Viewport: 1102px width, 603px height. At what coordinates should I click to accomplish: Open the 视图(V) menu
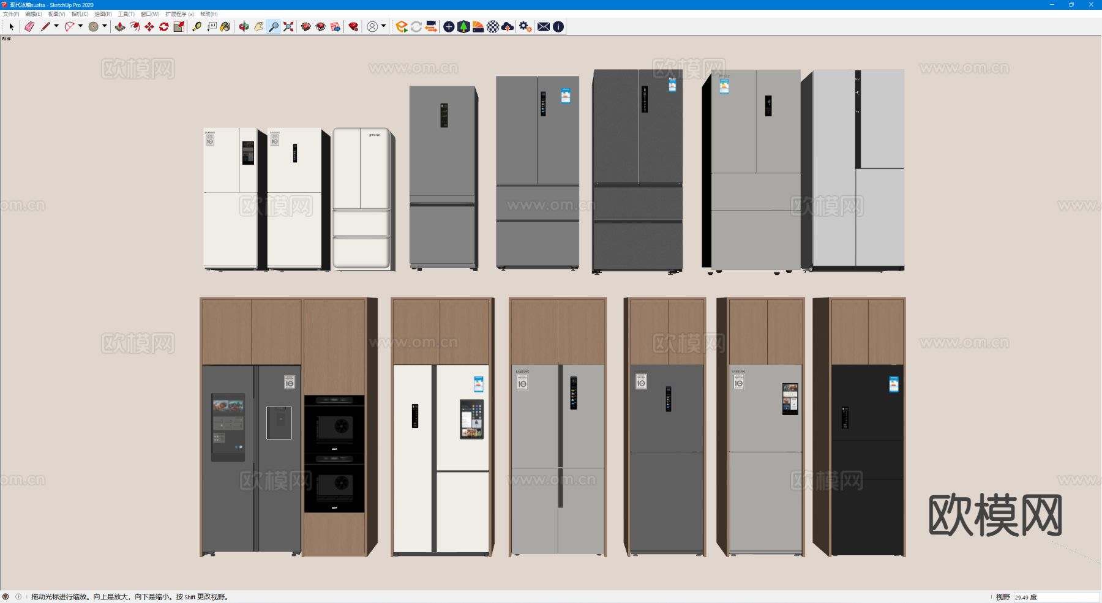(57, 14)
